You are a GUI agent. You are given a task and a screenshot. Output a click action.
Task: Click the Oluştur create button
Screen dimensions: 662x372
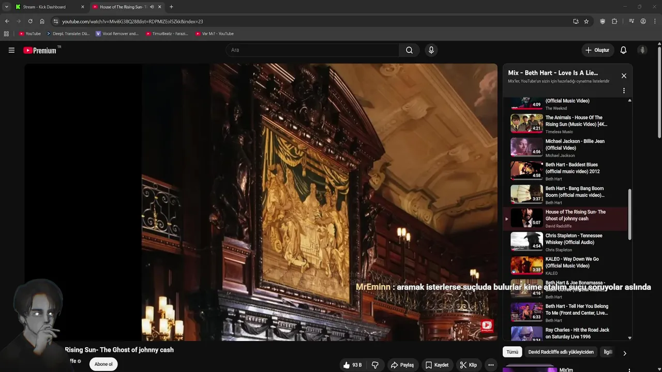[597, 50]
